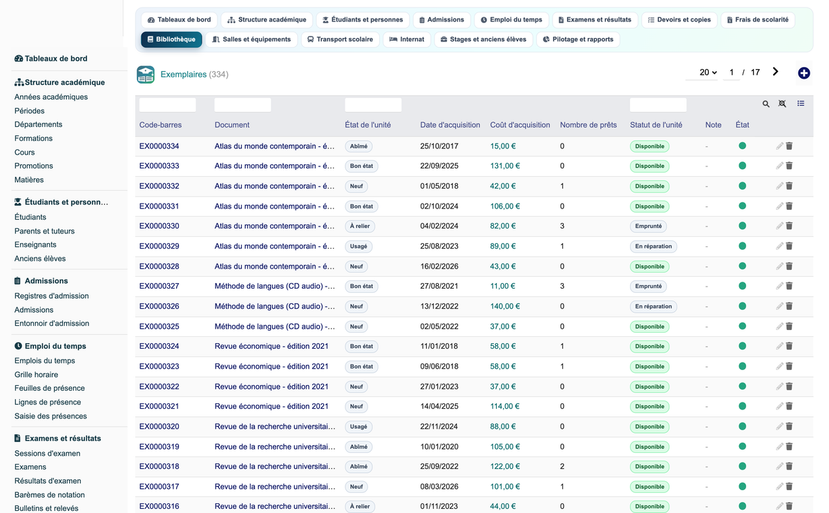
Task: Edit row EX0000321 with the pencil icon
Action: click(780, 407)
